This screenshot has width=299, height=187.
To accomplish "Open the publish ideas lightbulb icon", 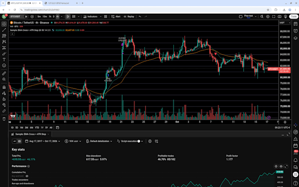I will [x=285, y=17].
